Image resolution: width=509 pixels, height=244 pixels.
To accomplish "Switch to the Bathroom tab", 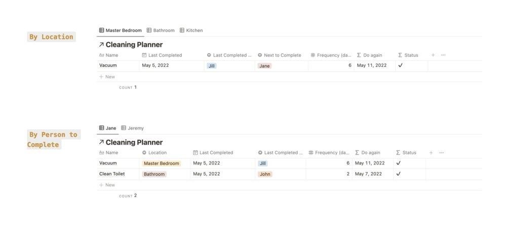I will pyautogui.click(x=161, y=30).
